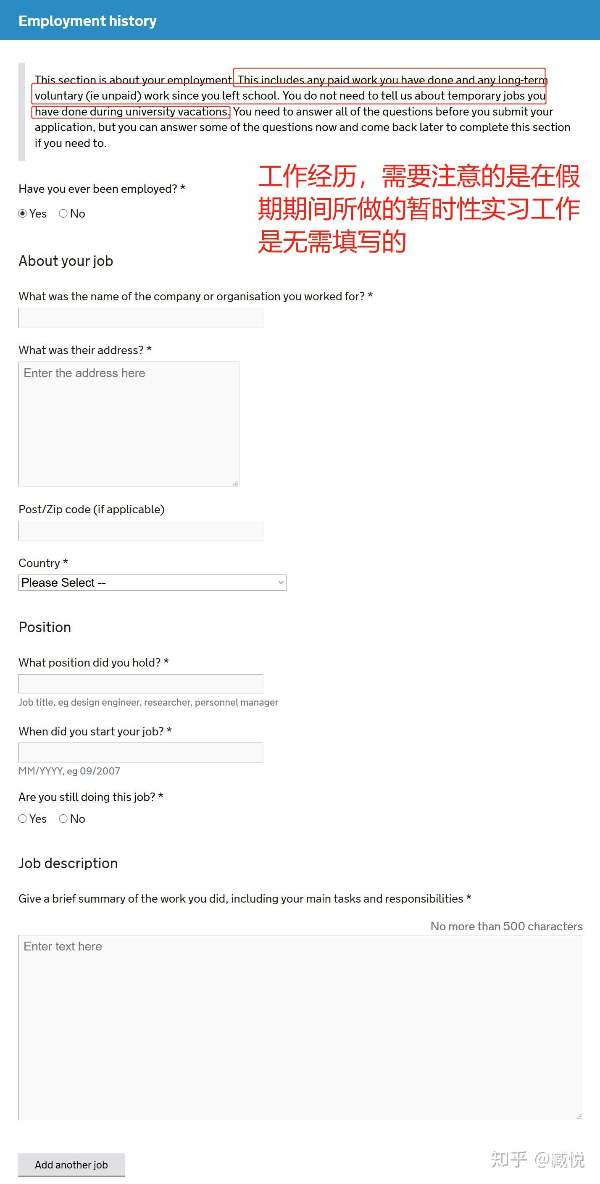Screen dimensions: 600x1184
Task: Choose Yes for still doing this job
Action: coord(23,819)
